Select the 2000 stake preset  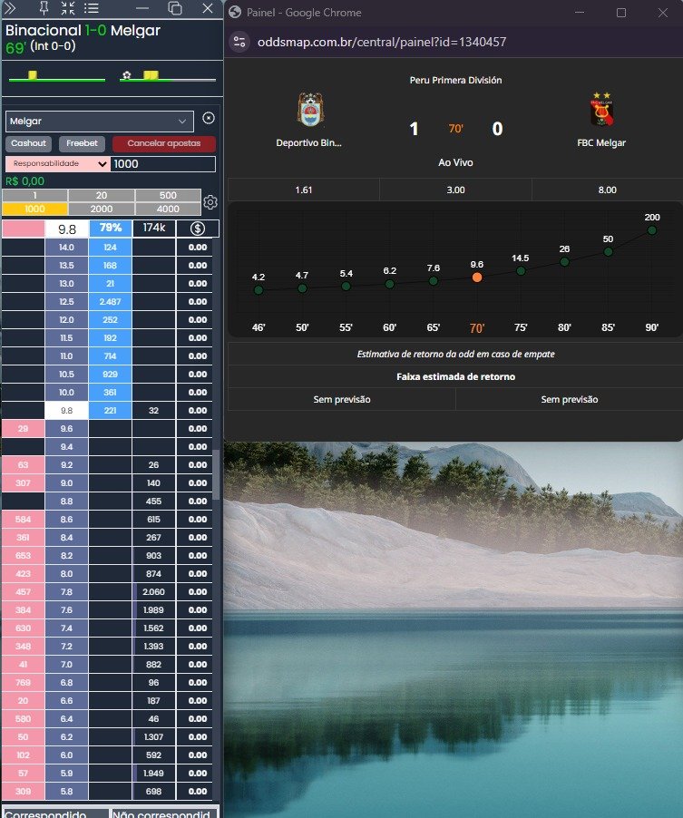click(102, 209)
